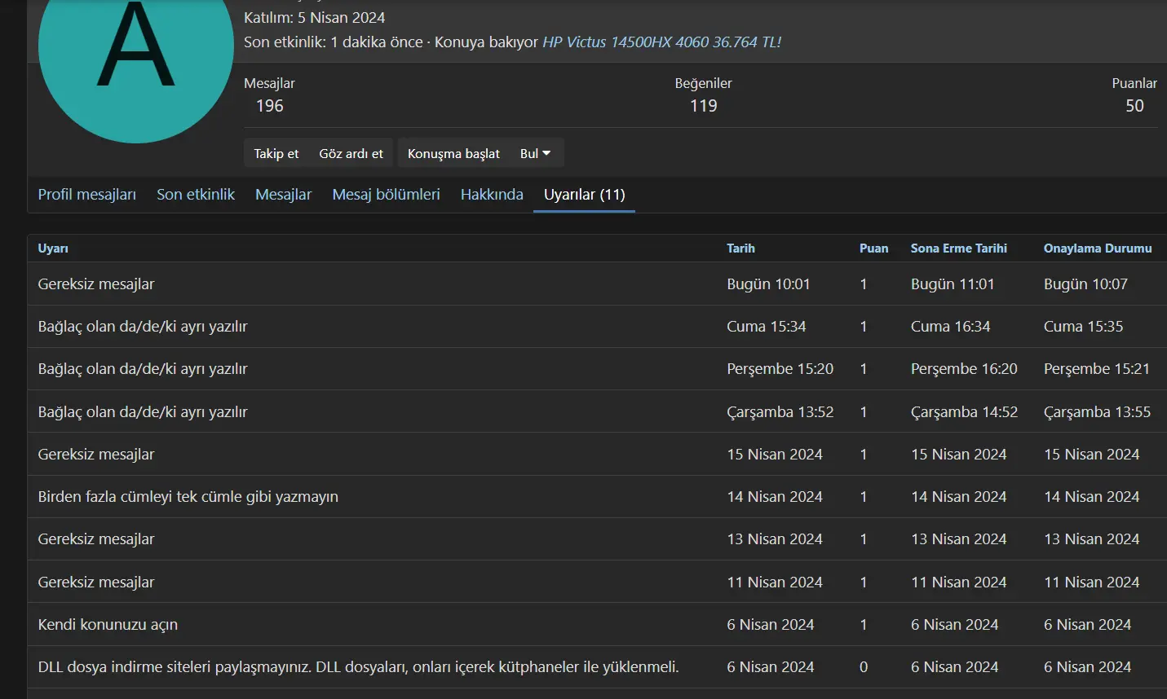
Task: Open the Mesajlar tab
Action: click(x=283, y=195)
